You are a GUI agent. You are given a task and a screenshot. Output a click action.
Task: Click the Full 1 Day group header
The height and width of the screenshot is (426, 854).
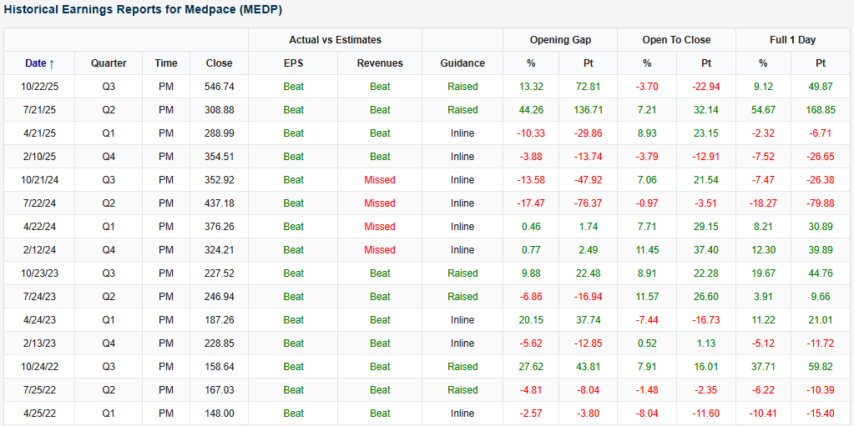[x=792, y=39]
